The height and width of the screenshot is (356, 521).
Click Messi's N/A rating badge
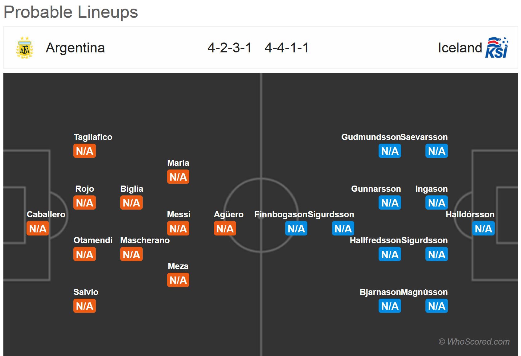click(178, 229)
